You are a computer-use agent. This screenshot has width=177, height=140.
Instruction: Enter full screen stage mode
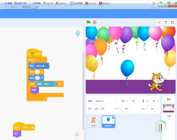[x=172, y=22]
